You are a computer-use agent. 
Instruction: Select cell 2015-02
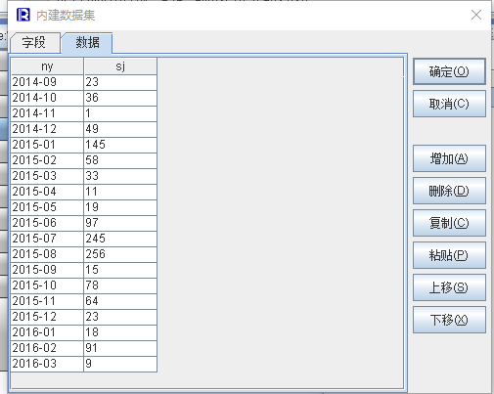pos(47,160)
